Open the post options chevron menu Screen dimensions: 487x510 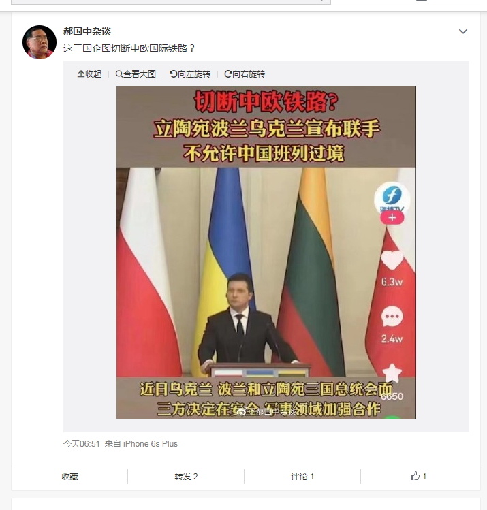pyautogui.click(x=463, y=31)
